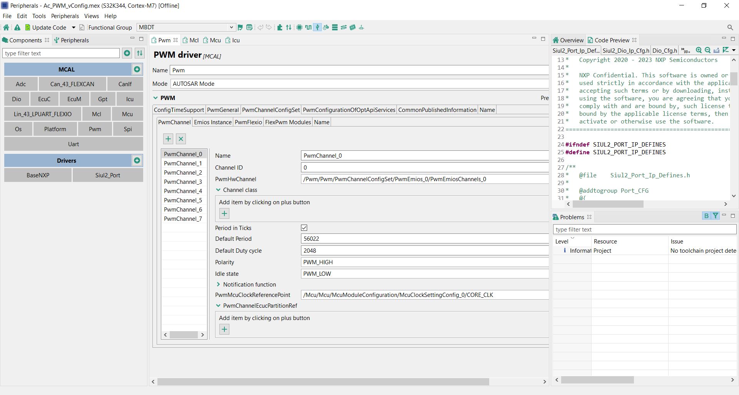The height and width of the screenshot is (395, 739).
Task: Collapse the Channel class section
Action: 219,190
